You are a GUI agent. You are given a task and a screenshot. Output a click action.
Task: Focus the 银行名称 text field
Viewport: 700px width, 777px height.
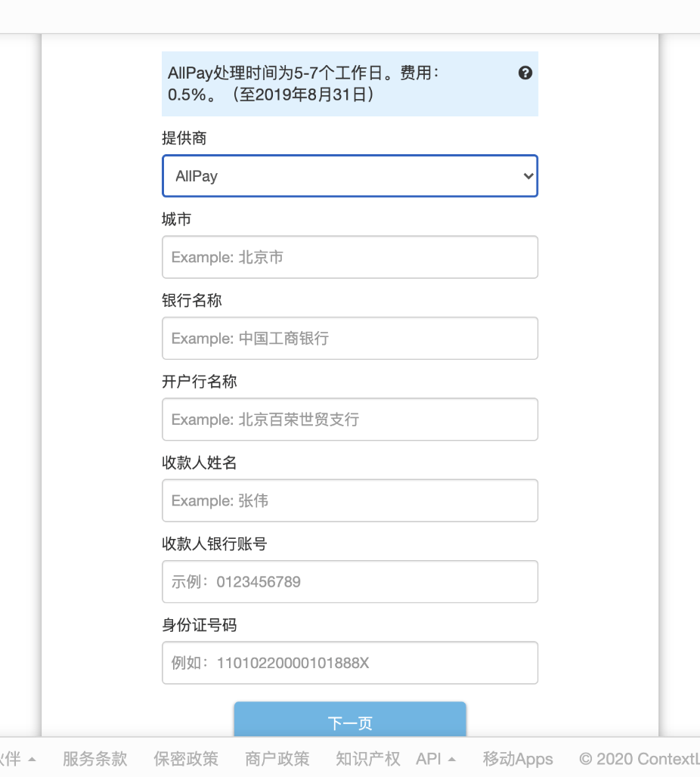coord(349,338)
